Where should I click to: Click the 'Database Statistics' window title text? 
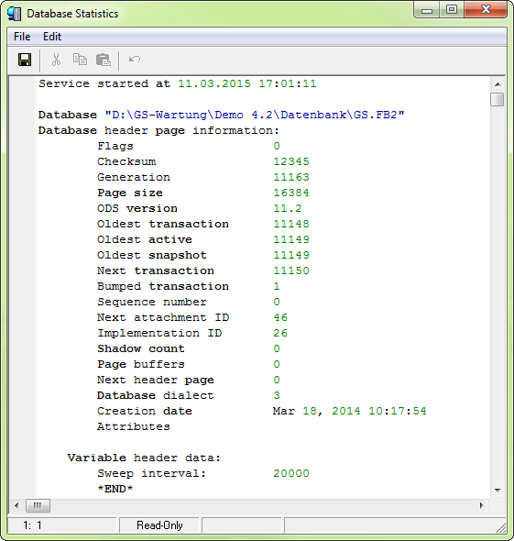(72, 14)
